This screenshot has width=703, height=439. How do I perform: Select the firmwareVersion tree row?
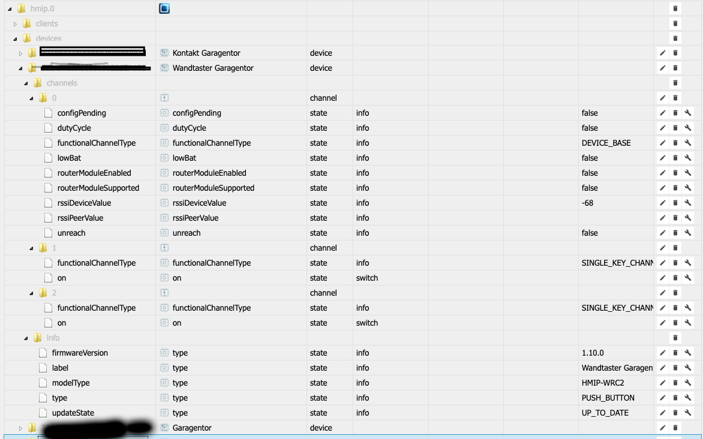pyautogui.click(x=80, y=353)
